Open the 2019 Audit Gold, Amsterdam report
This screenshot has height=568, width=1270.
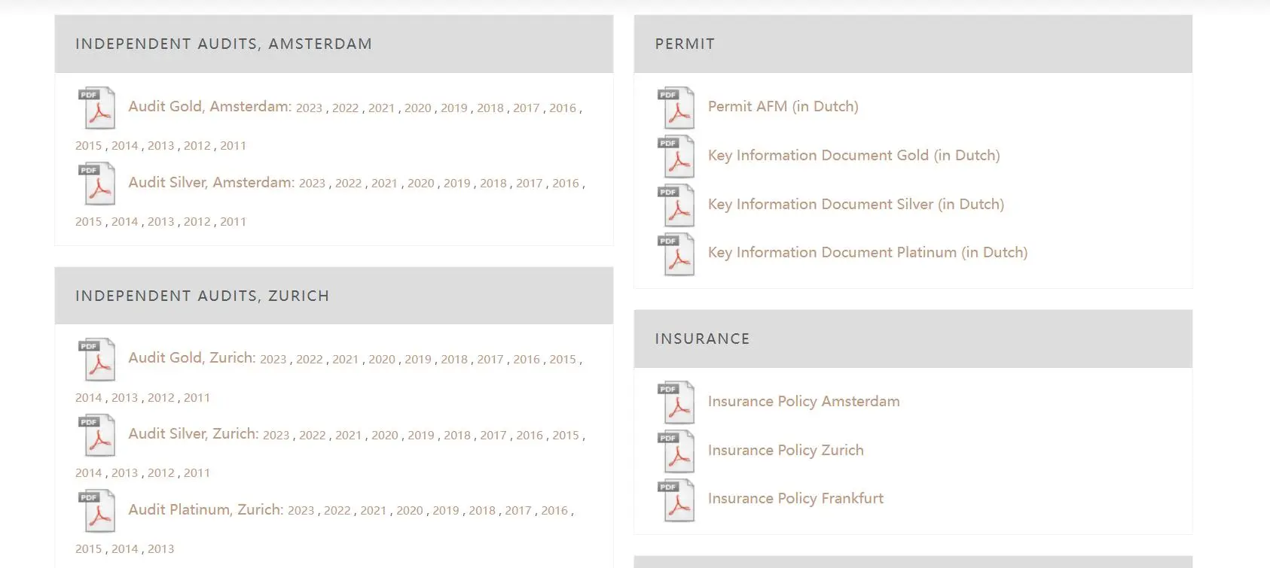[x=453, y=108]
